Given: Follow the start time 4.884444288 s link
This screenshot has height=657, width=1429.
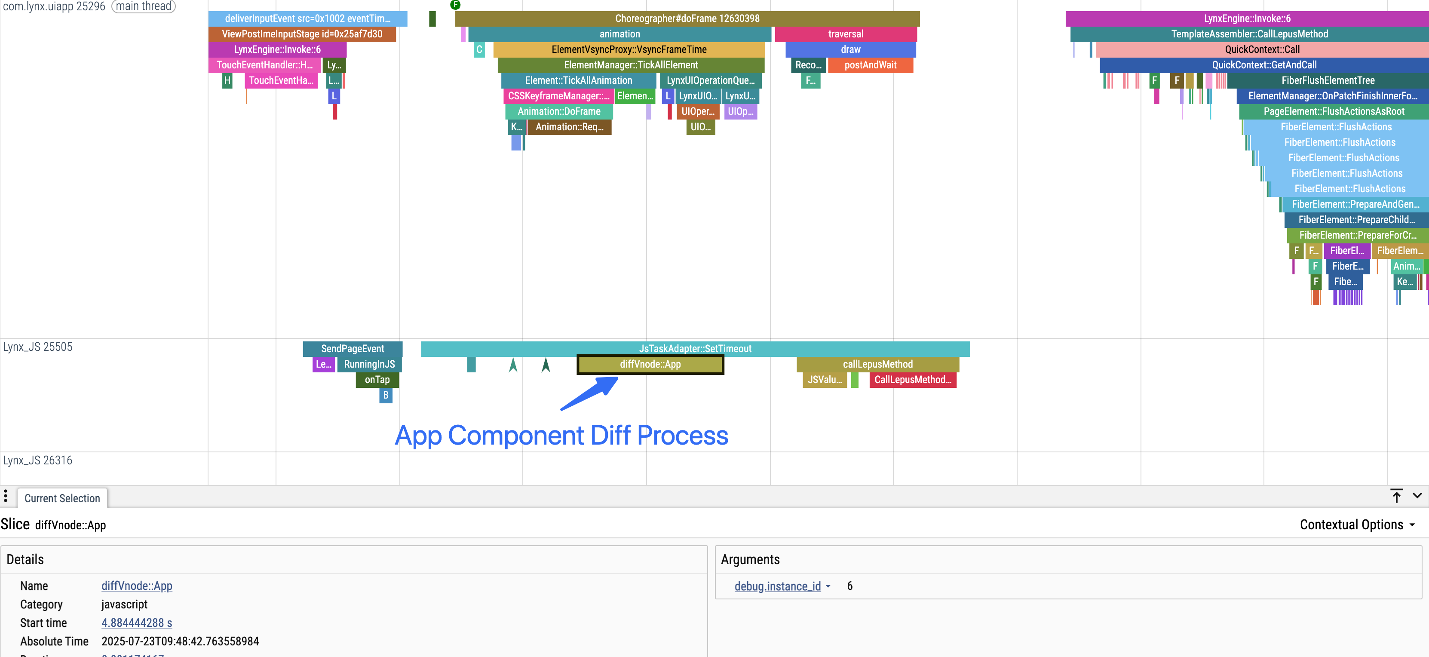Looking at the screenshot, I should (x=136, y=623).
